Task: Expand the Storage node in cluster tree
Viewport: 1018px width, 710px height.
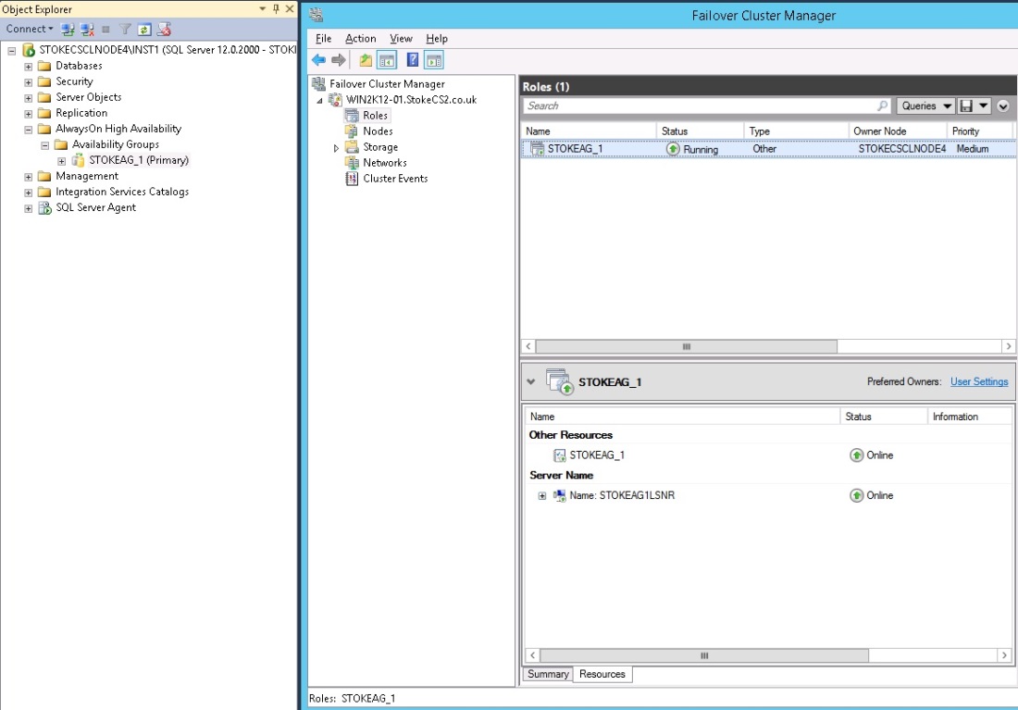Action: tap(336, 147)
